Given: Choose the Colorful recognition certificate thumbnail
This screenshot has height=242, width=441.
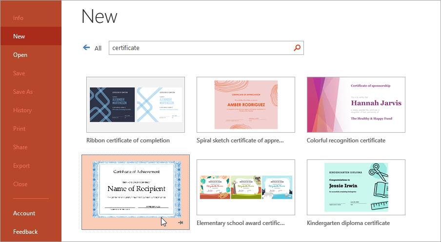Looking at the screenshot, I should point(356,104).
